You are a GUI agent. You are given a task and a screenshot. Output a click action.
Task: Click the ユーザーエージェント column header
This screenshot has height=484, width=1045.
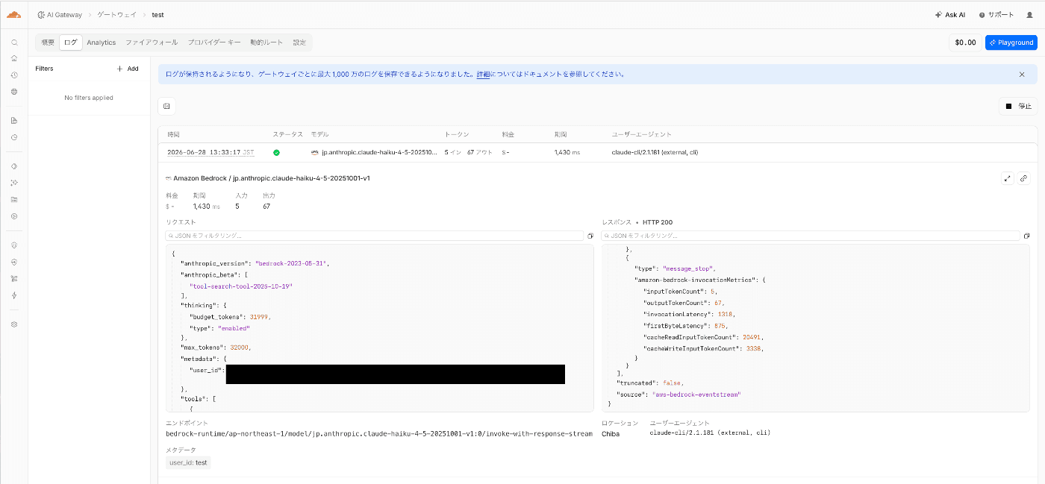tap(641, 134)
